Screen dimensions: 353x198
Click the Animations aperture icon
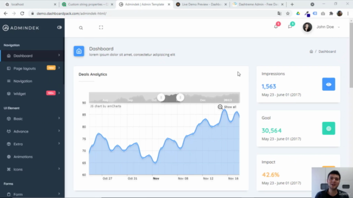point(9,157)
